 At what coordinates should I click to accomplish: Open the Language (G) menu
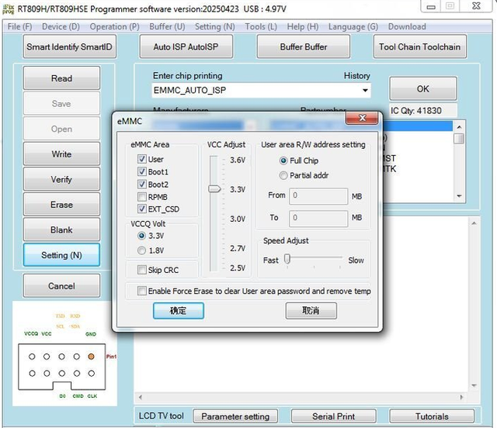pos(353,26)
